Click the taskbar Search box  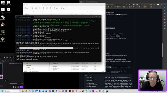point(13,91)
